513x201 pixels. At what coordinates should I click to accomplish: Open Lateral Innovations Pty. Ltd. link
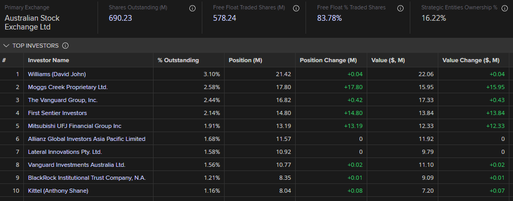click(x=65, y=152)
